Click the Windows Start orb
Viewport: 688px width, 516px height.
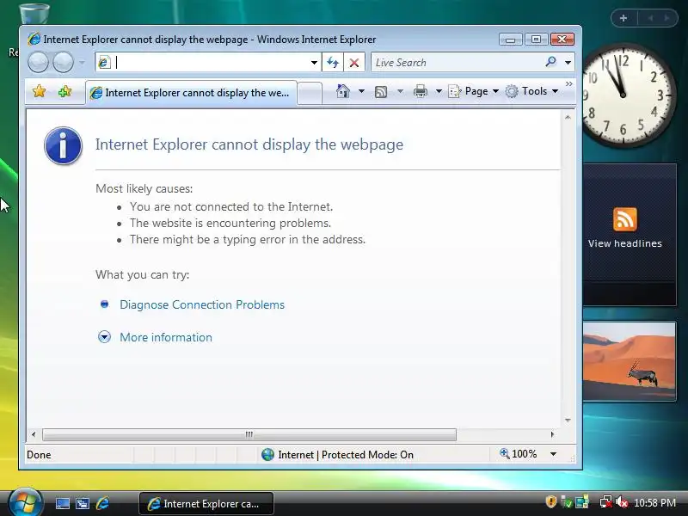[25, 502]
